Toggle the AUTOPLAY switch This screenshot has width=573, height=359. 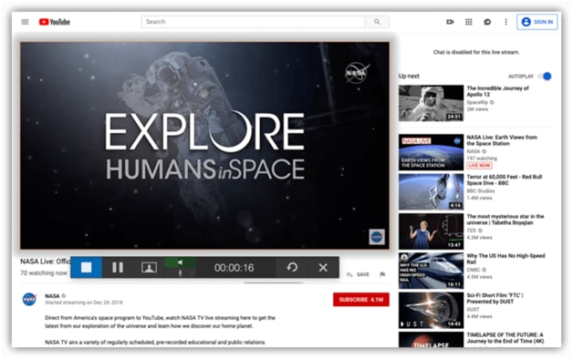coord(545,77)
